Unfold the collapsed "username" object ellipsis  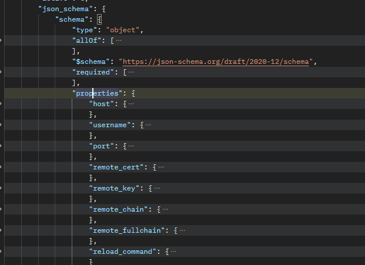[148, 125]
